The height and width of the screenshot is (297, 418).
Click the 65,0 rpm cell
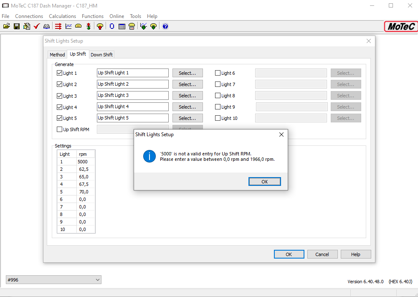pyautogui.click(x=86, y=177)
